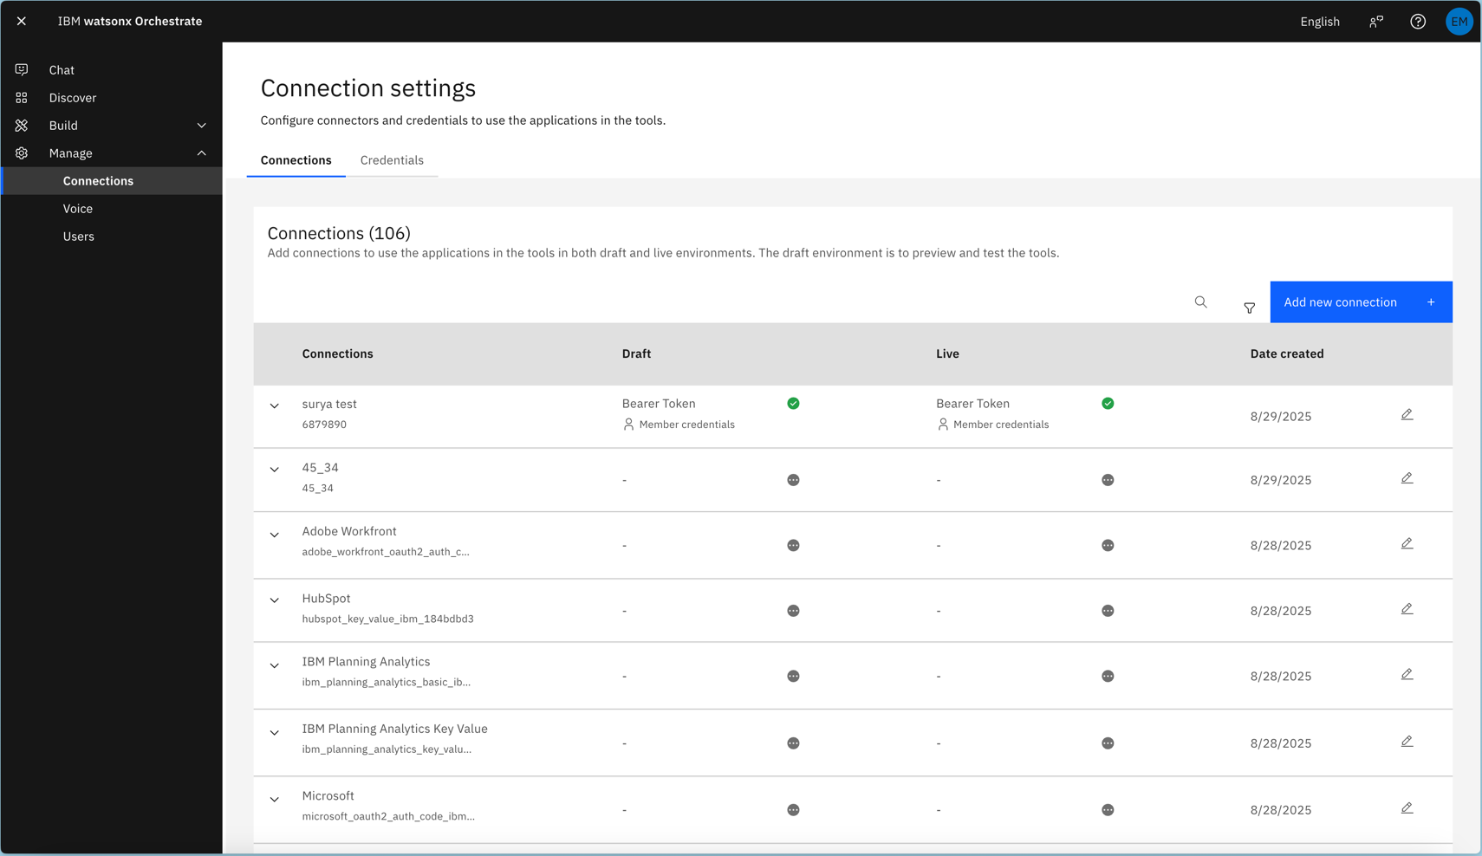Open the filter icon next to search

point(1250,308)
